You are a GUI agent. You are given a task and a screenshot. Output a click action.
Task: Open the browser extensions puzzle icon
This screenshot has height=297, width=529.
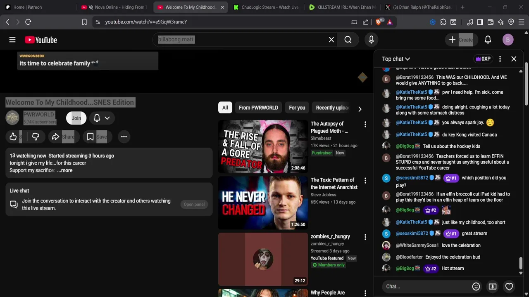pyautogui.click(x=443, y=22)
